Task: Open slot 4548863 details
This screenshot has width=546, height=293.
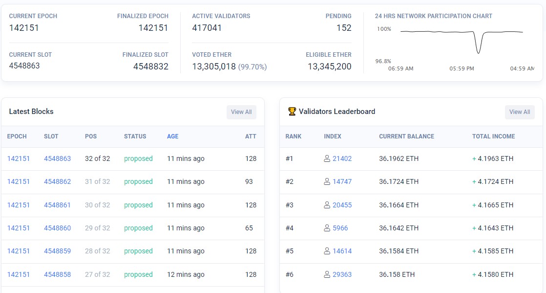Action: (58, 158)
